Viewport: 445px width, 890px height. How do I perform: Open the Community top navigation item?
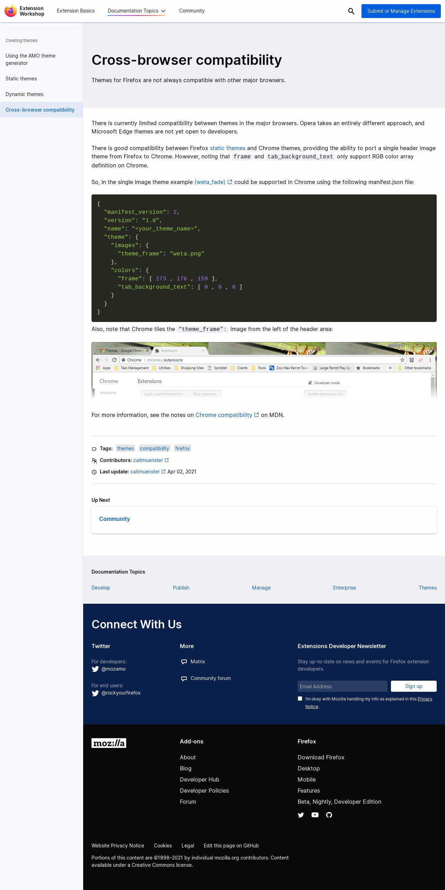(192, 11)
